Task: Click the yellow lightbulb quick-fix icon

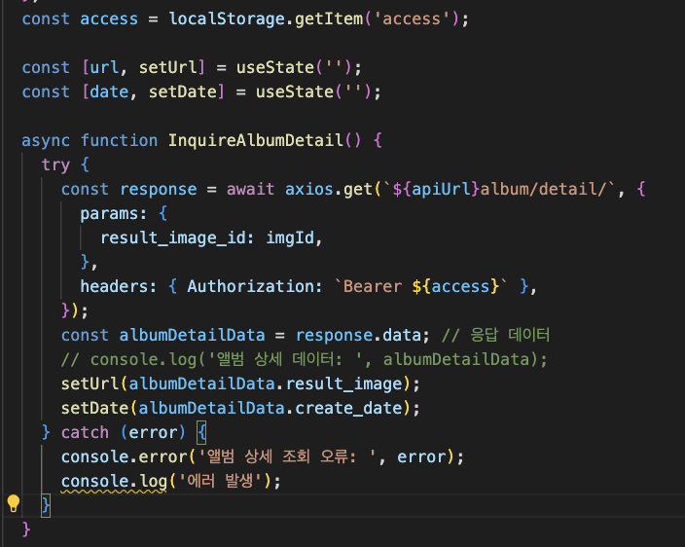Action: pyautogui.click(x=13, y=504)
